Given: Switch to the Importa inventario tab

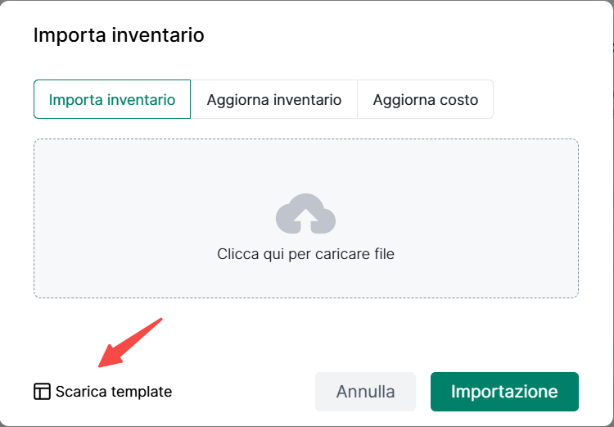Looking at the screenshot, I should click(x=112, y=100).
